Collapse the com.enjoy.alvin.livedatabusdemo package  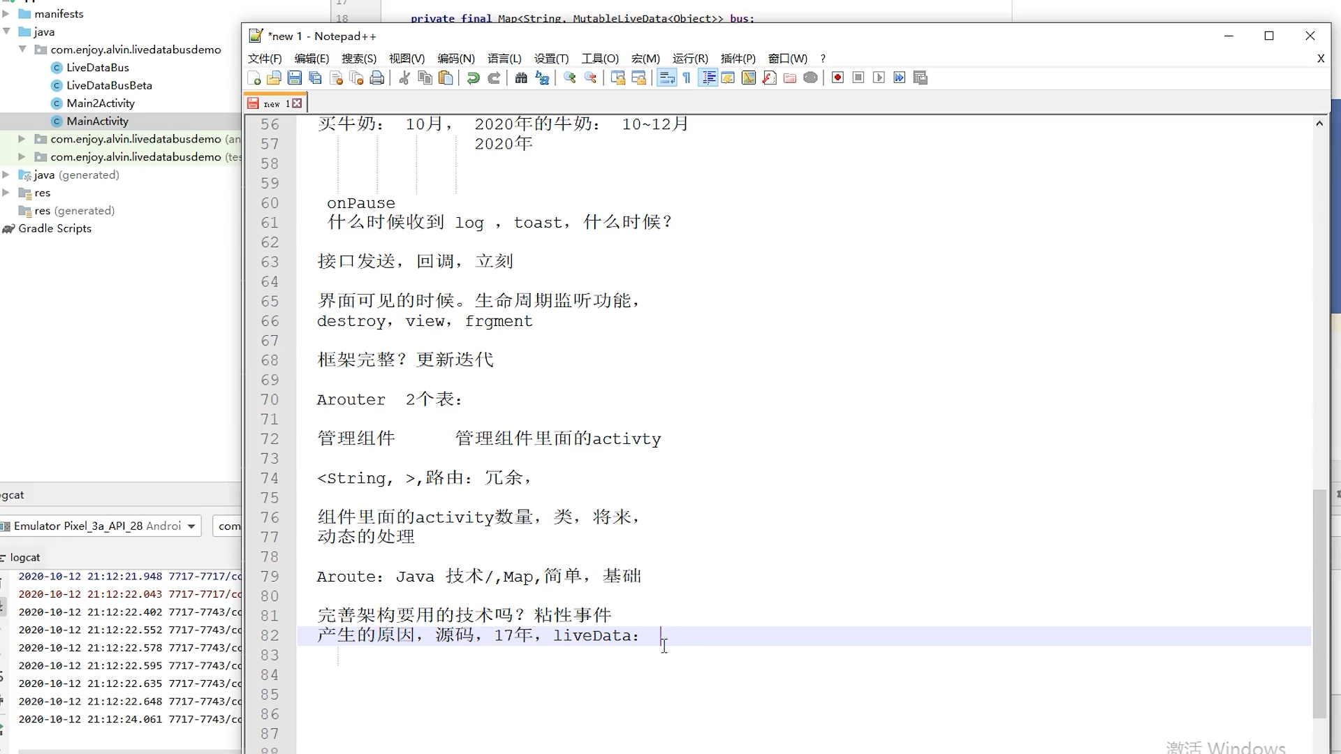coord(23,50)
